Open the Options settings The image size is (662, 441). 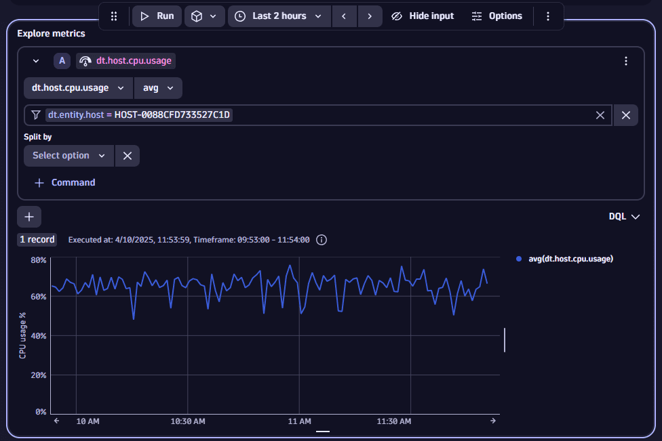[x=497, y=16]
